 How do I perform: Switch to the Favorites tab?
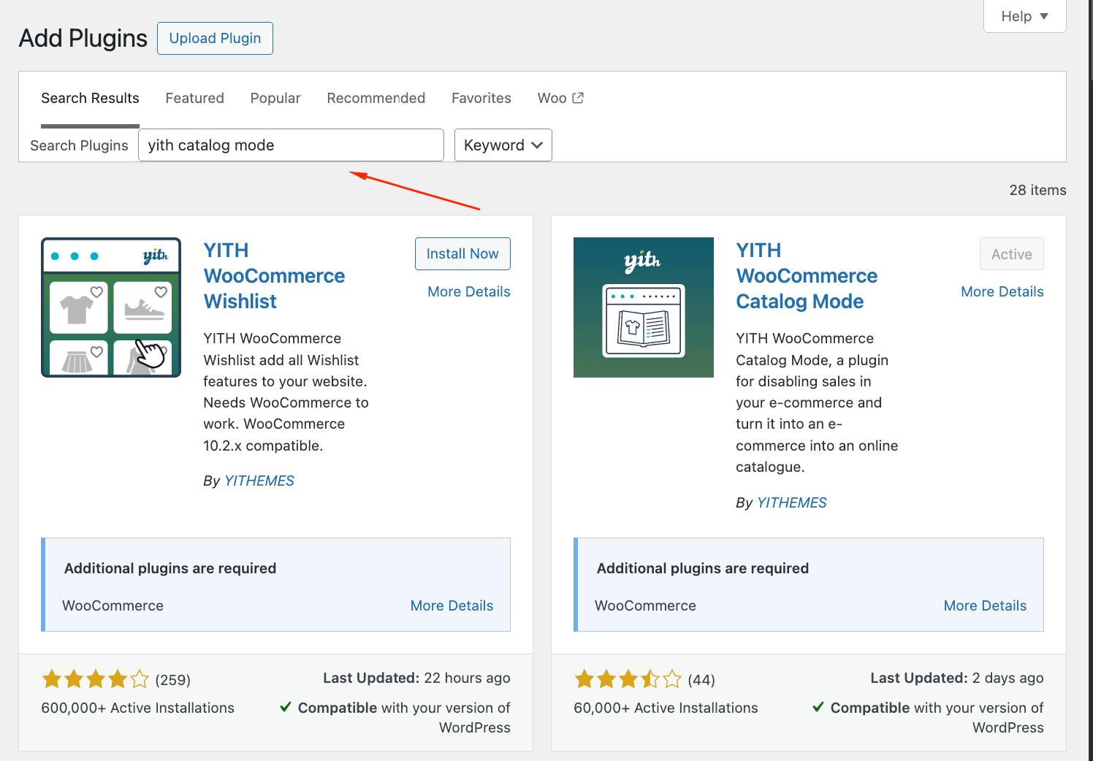481,98
